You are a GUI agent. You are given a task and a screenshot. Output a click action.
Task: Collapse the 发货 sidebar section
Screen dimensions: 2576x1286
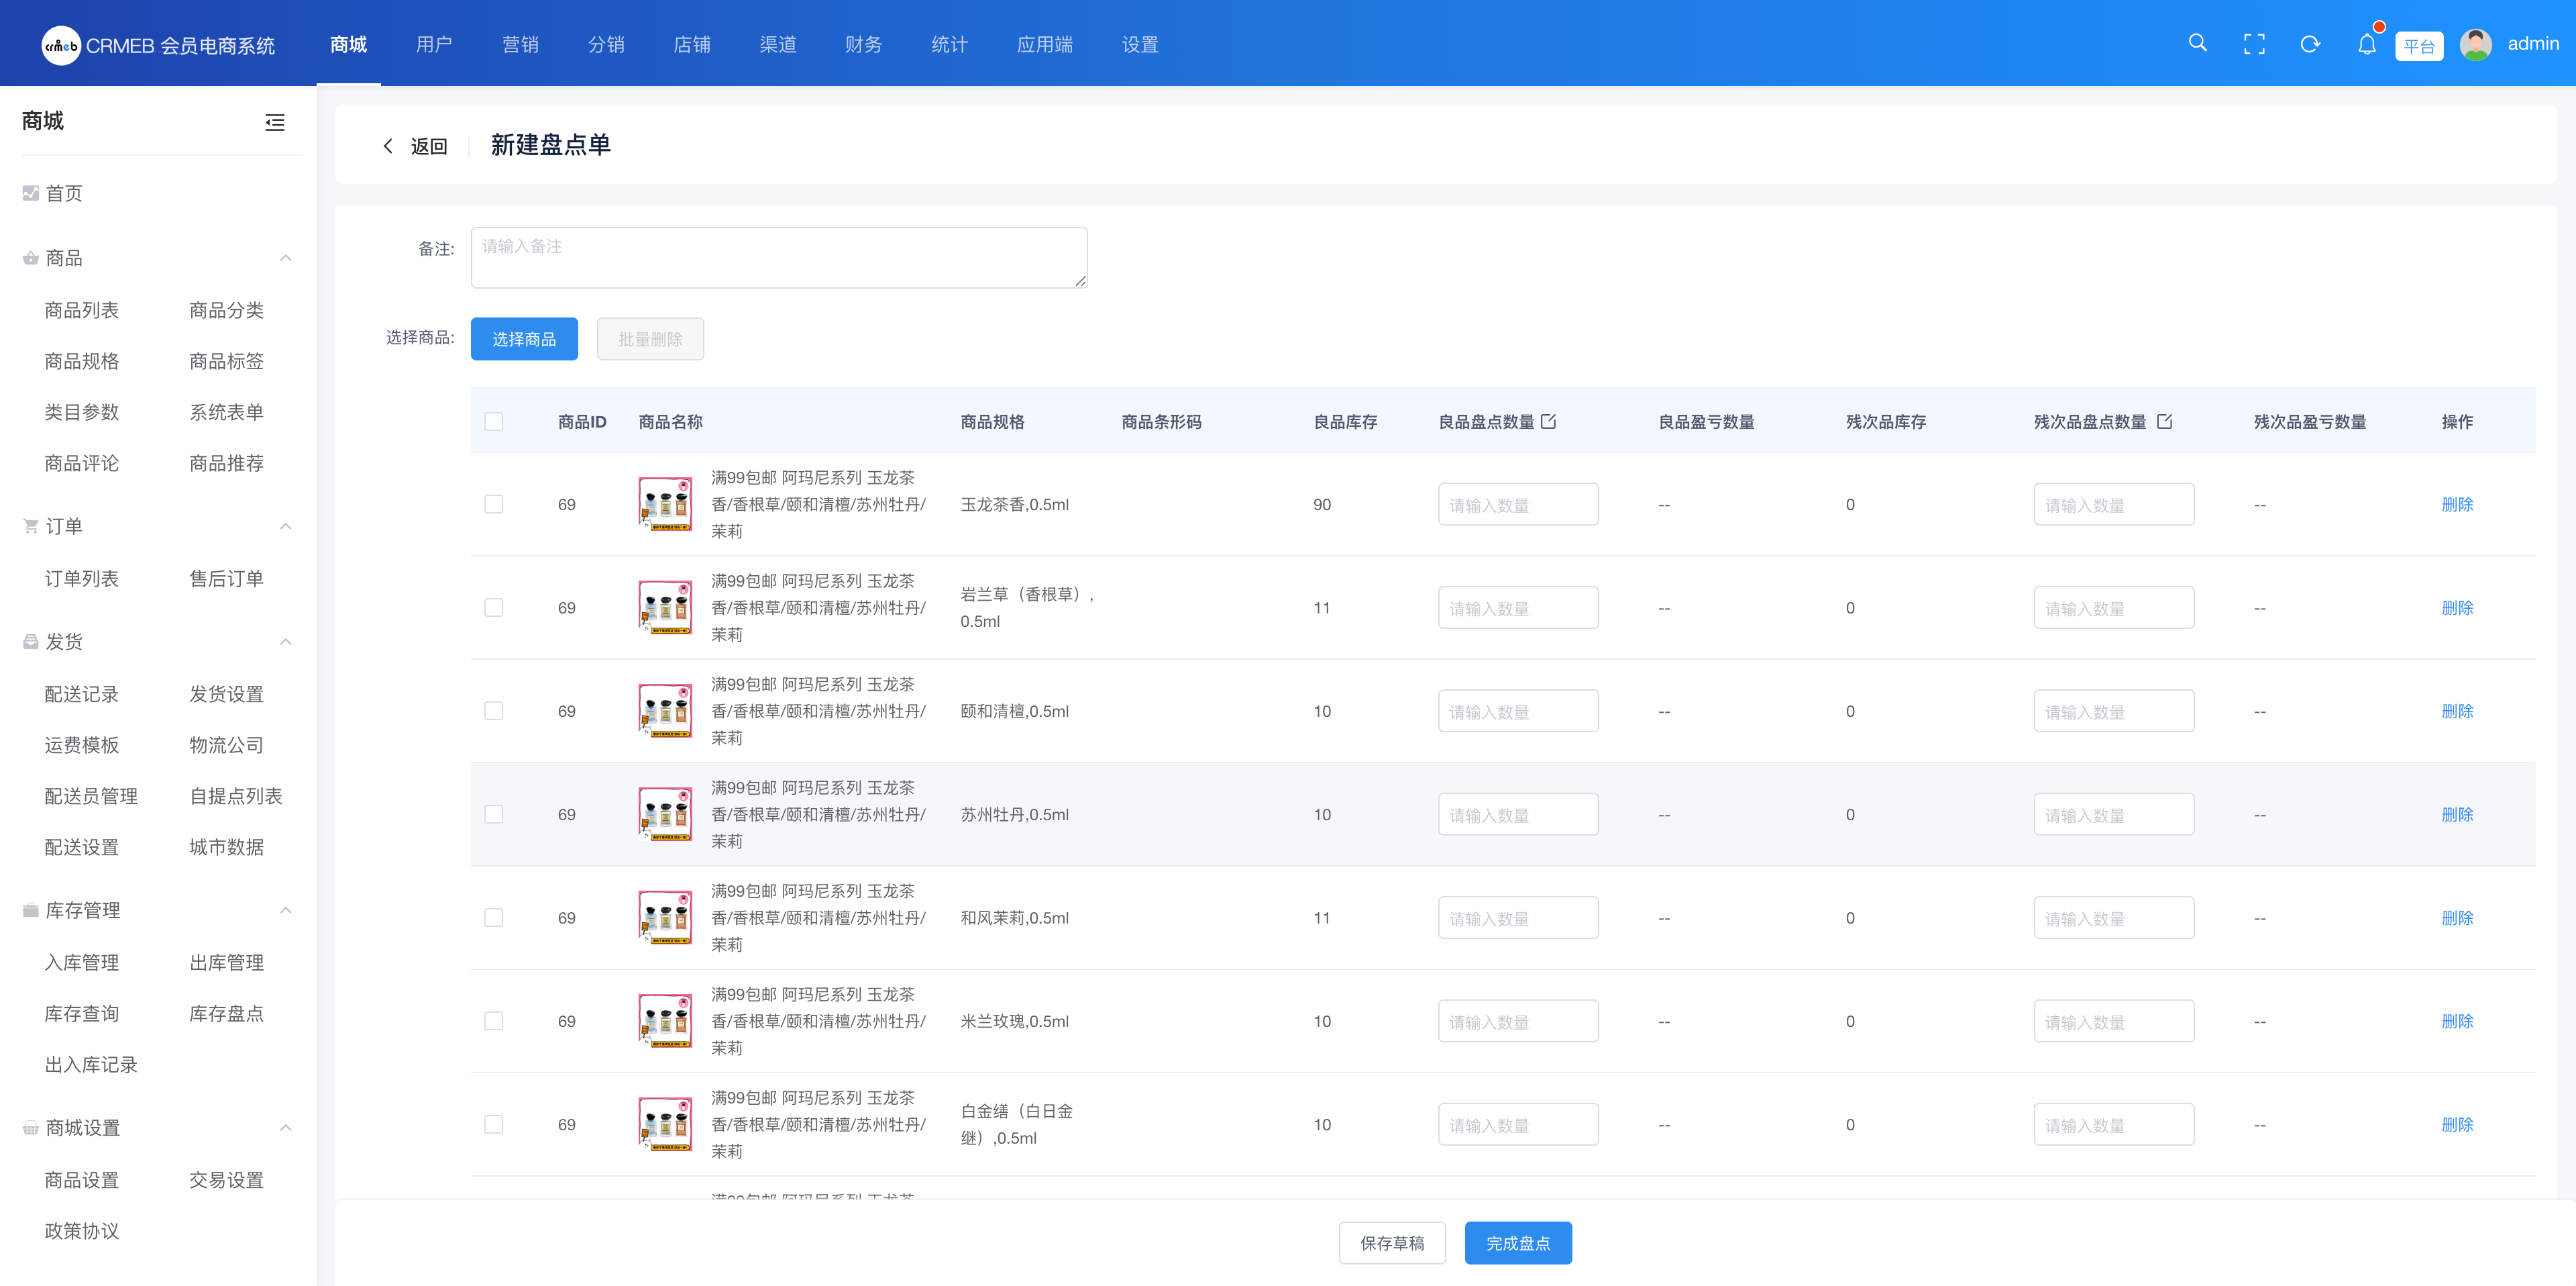(286, 642)
